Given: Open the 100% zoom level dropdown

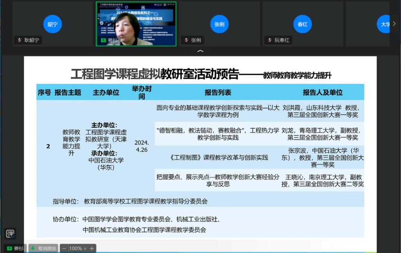Looking at the screenshot, I should click(78, 248).
